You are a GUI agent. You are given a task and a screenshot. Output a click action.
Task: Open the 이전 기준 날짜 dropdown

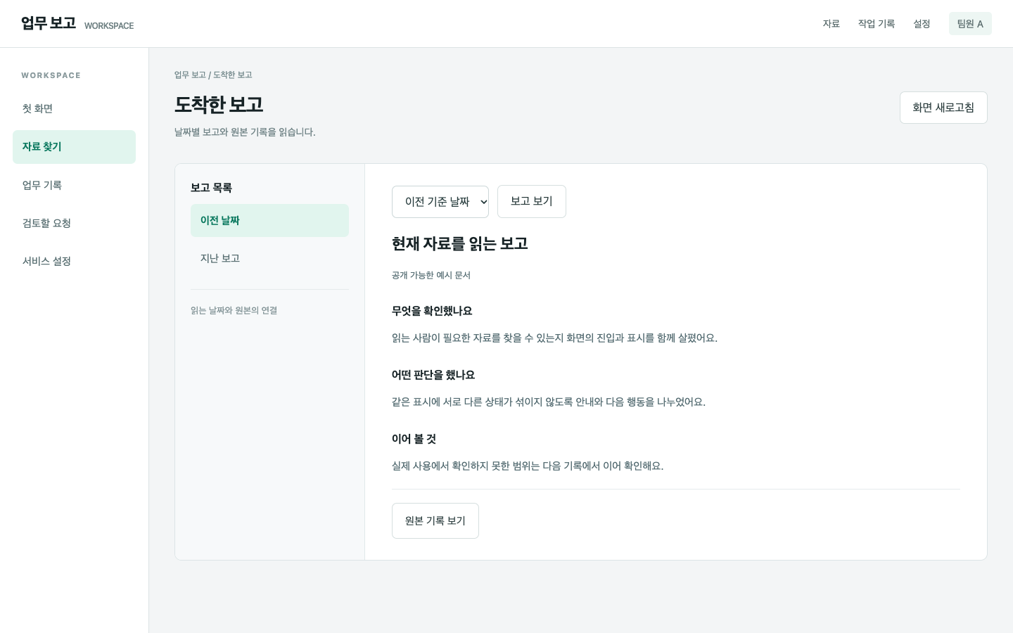coord(440,202)
